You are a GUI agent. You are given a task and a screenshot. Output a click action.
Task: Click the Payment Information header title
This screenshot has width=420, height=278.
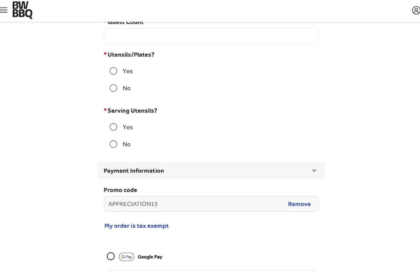pyautogui.click(x=134, y=171)
